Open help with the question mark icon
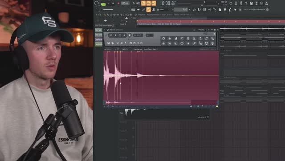285x161 pixels. [x=246, y=3]
